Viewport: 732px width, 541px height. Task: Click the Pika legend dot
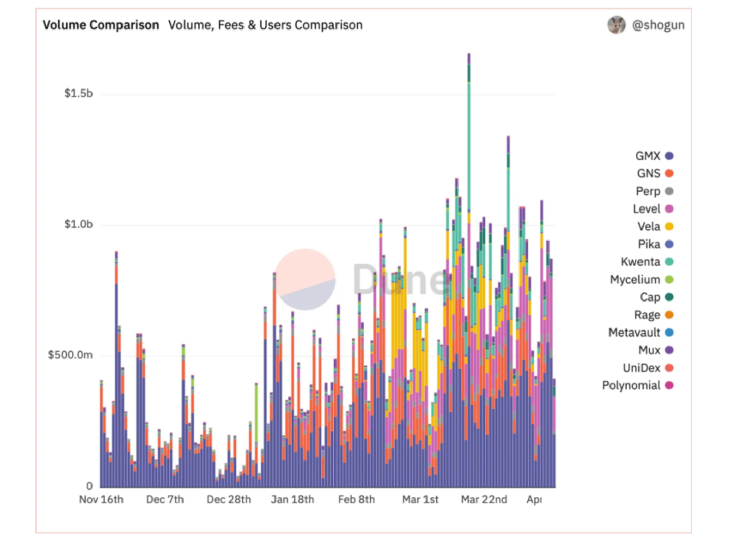click(669, 245)
